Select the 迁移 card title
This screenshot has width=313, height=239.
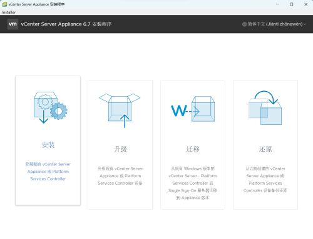[x=193, y=149]
